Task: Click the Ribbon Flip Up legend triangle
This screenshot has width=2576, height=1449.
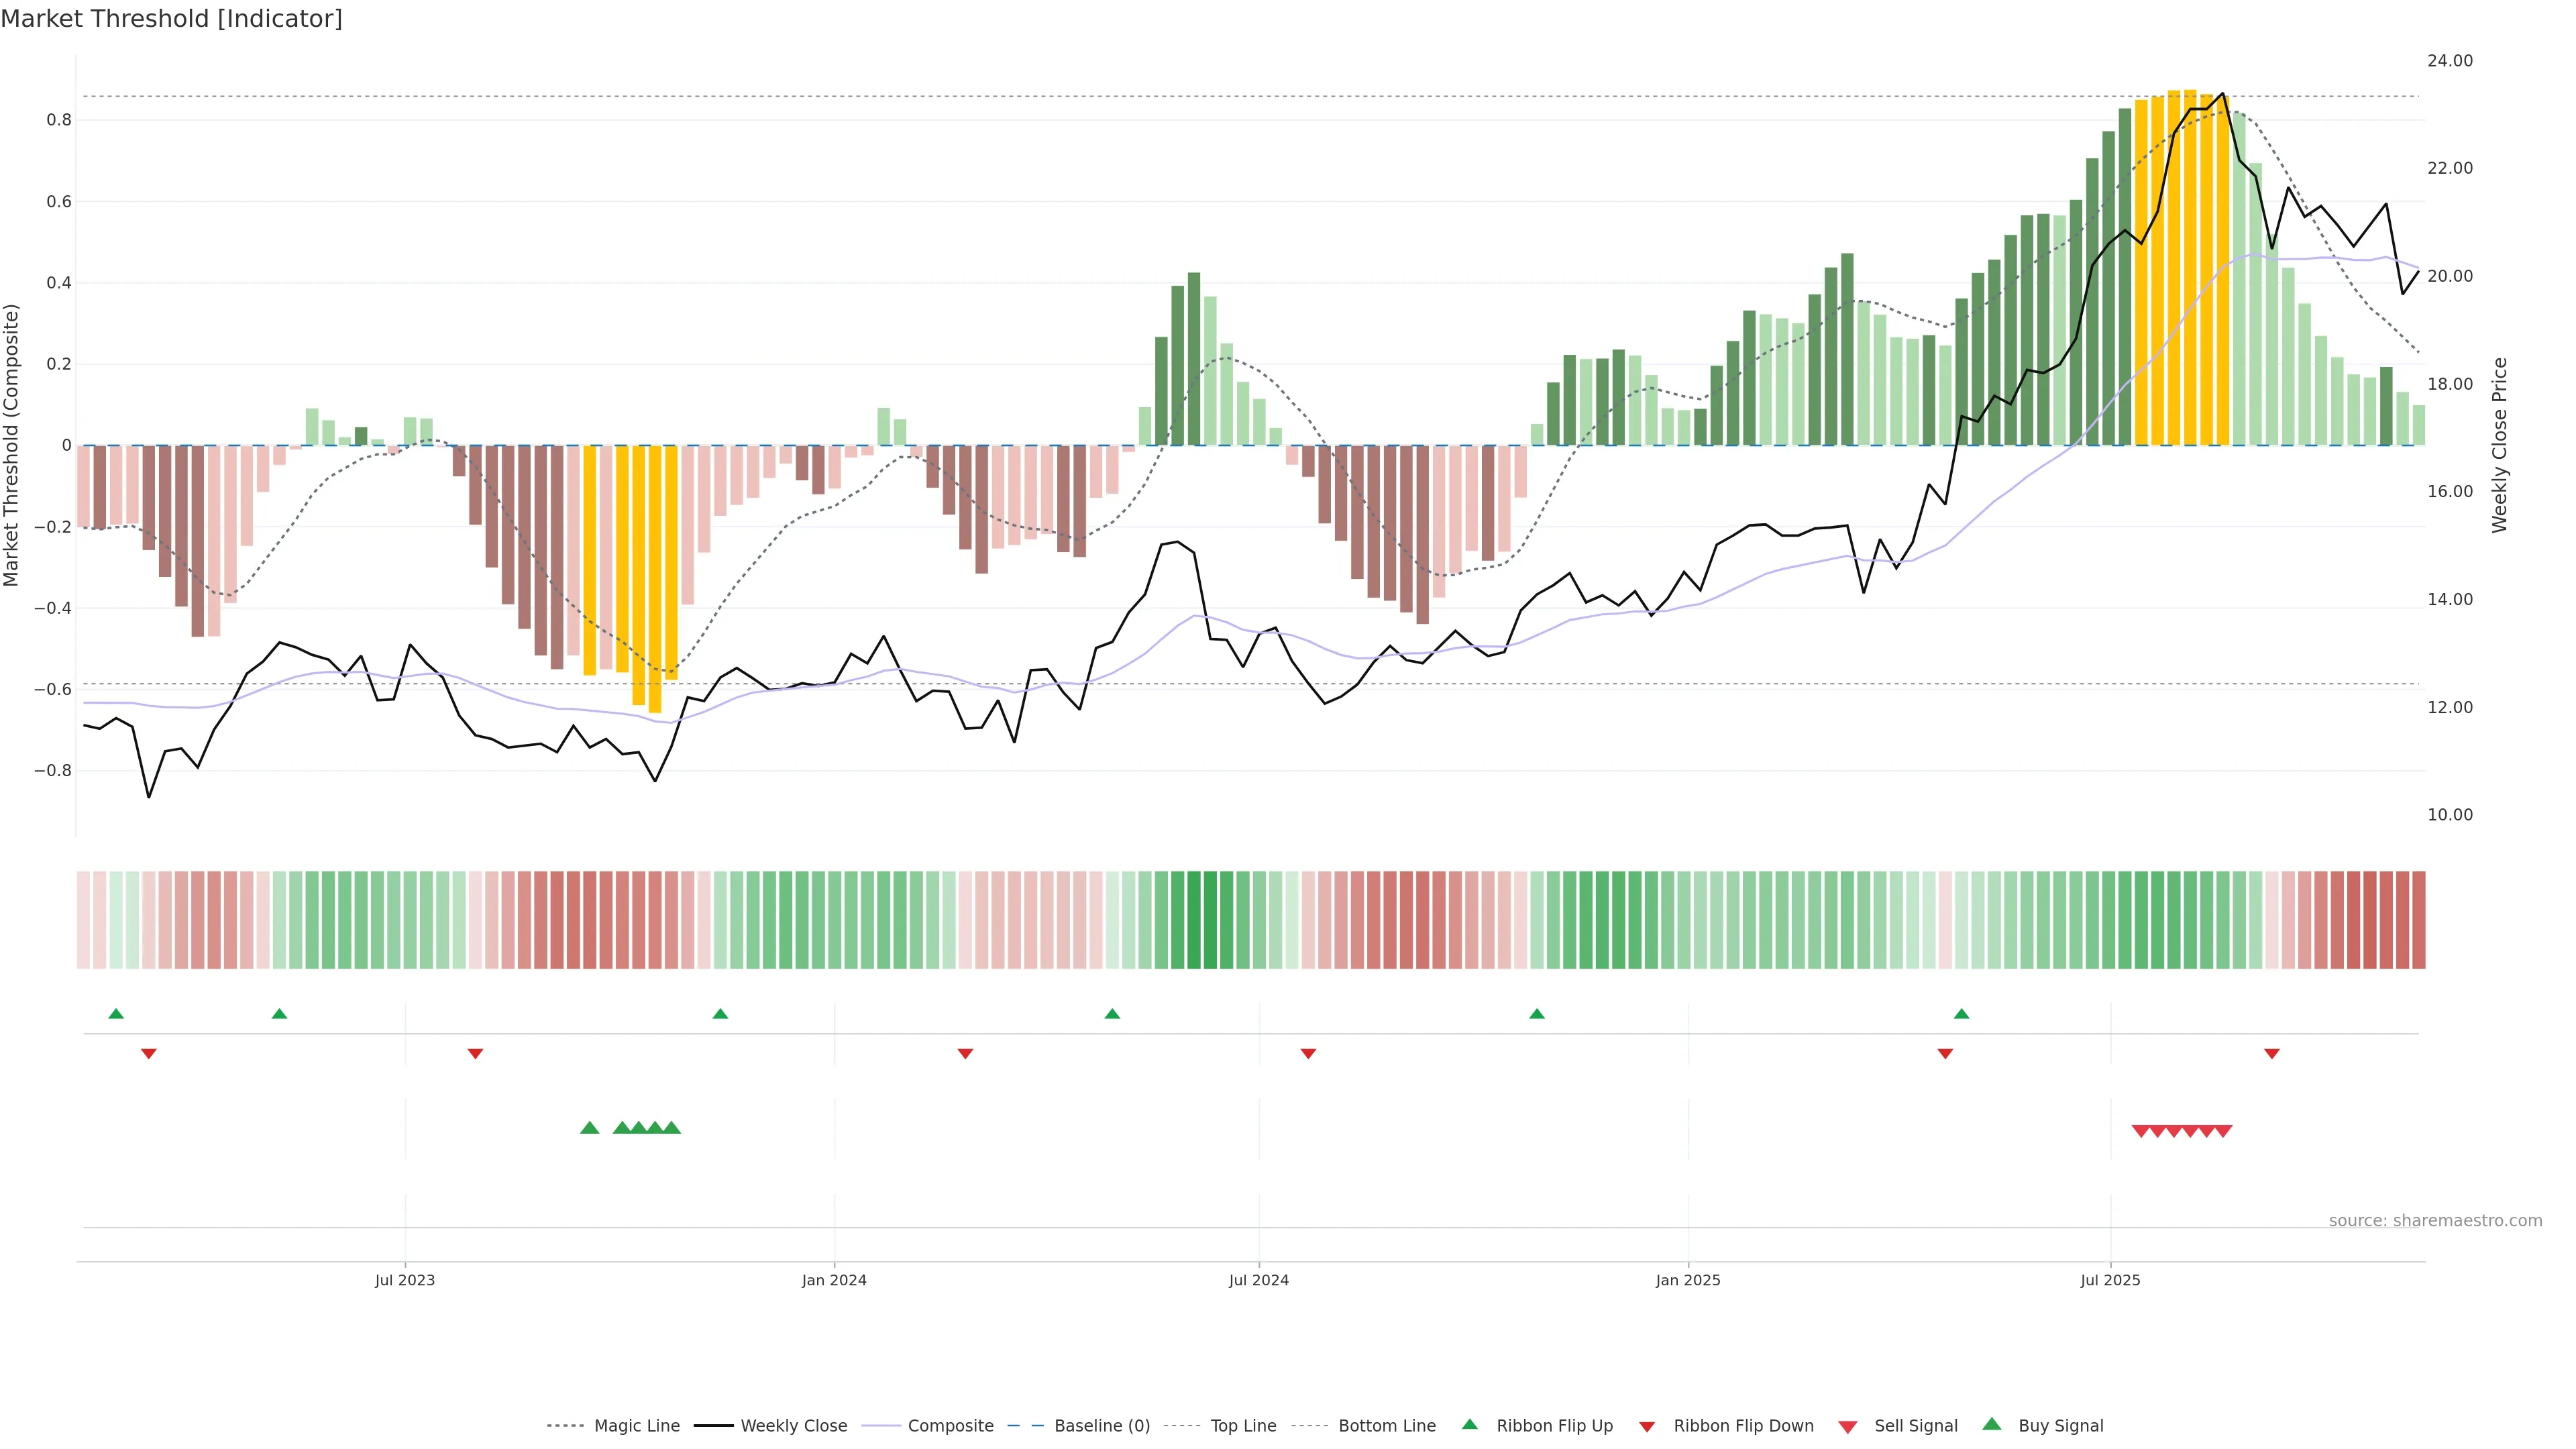Action: coord(1469,1424)
